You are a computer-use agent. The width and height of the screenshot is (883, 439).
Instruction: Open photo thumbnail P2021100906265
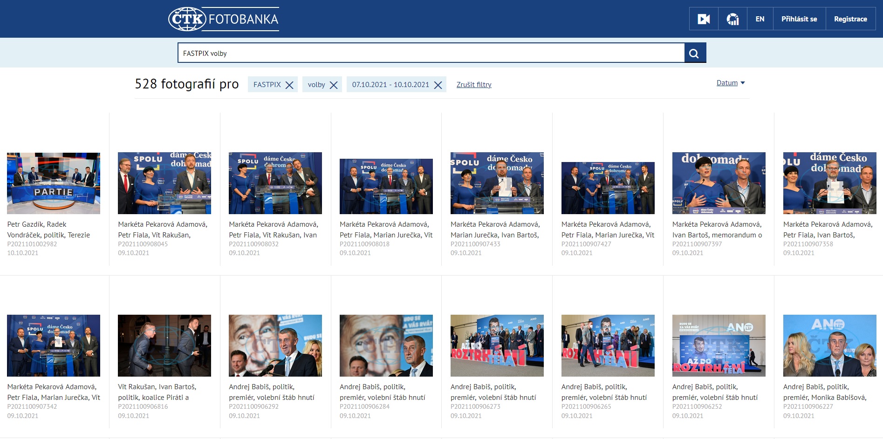point(608,345)
